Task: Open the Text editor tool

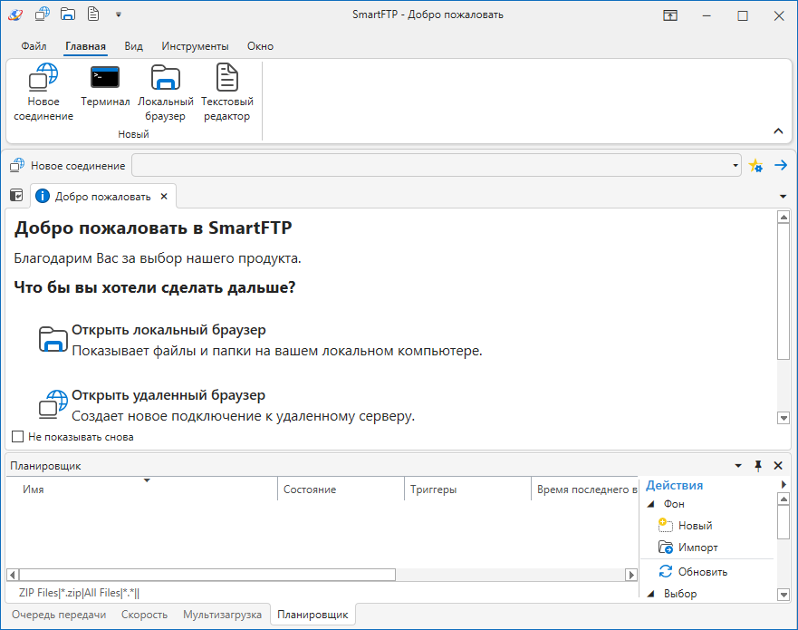Action: point(226,87)
